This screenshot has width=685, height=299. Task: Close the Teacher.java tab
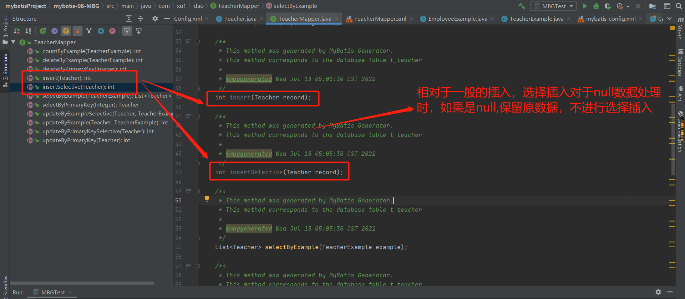click(262, 19)
